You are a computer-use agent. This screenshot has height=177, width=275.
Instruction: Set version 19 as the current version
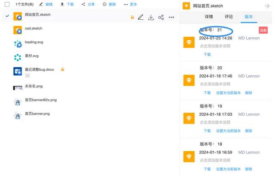228,131
